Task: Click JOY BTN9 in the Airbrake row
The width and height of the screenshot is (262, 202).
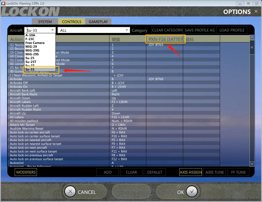Action: [156, 79]
